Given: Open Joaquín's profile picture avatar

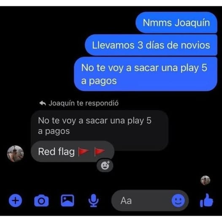Looking at the screenshot, I should (15, 154).
